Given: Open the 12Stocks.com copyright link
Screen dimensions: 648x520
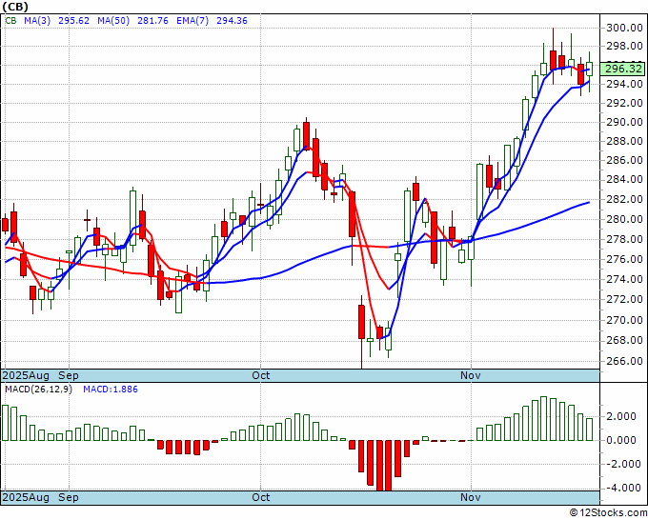Looking at the screenshot, I should [608, 513].
